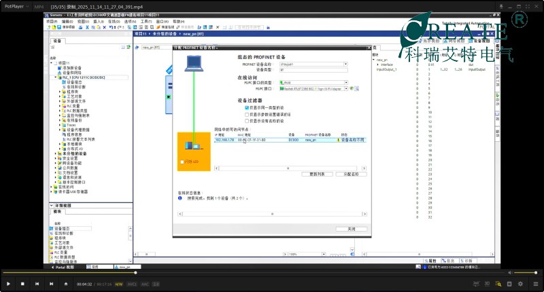Viewport: 544px width, 292px height.
Task: Toggle H/W hardware decoding indicator
Action: pos(119,284)
